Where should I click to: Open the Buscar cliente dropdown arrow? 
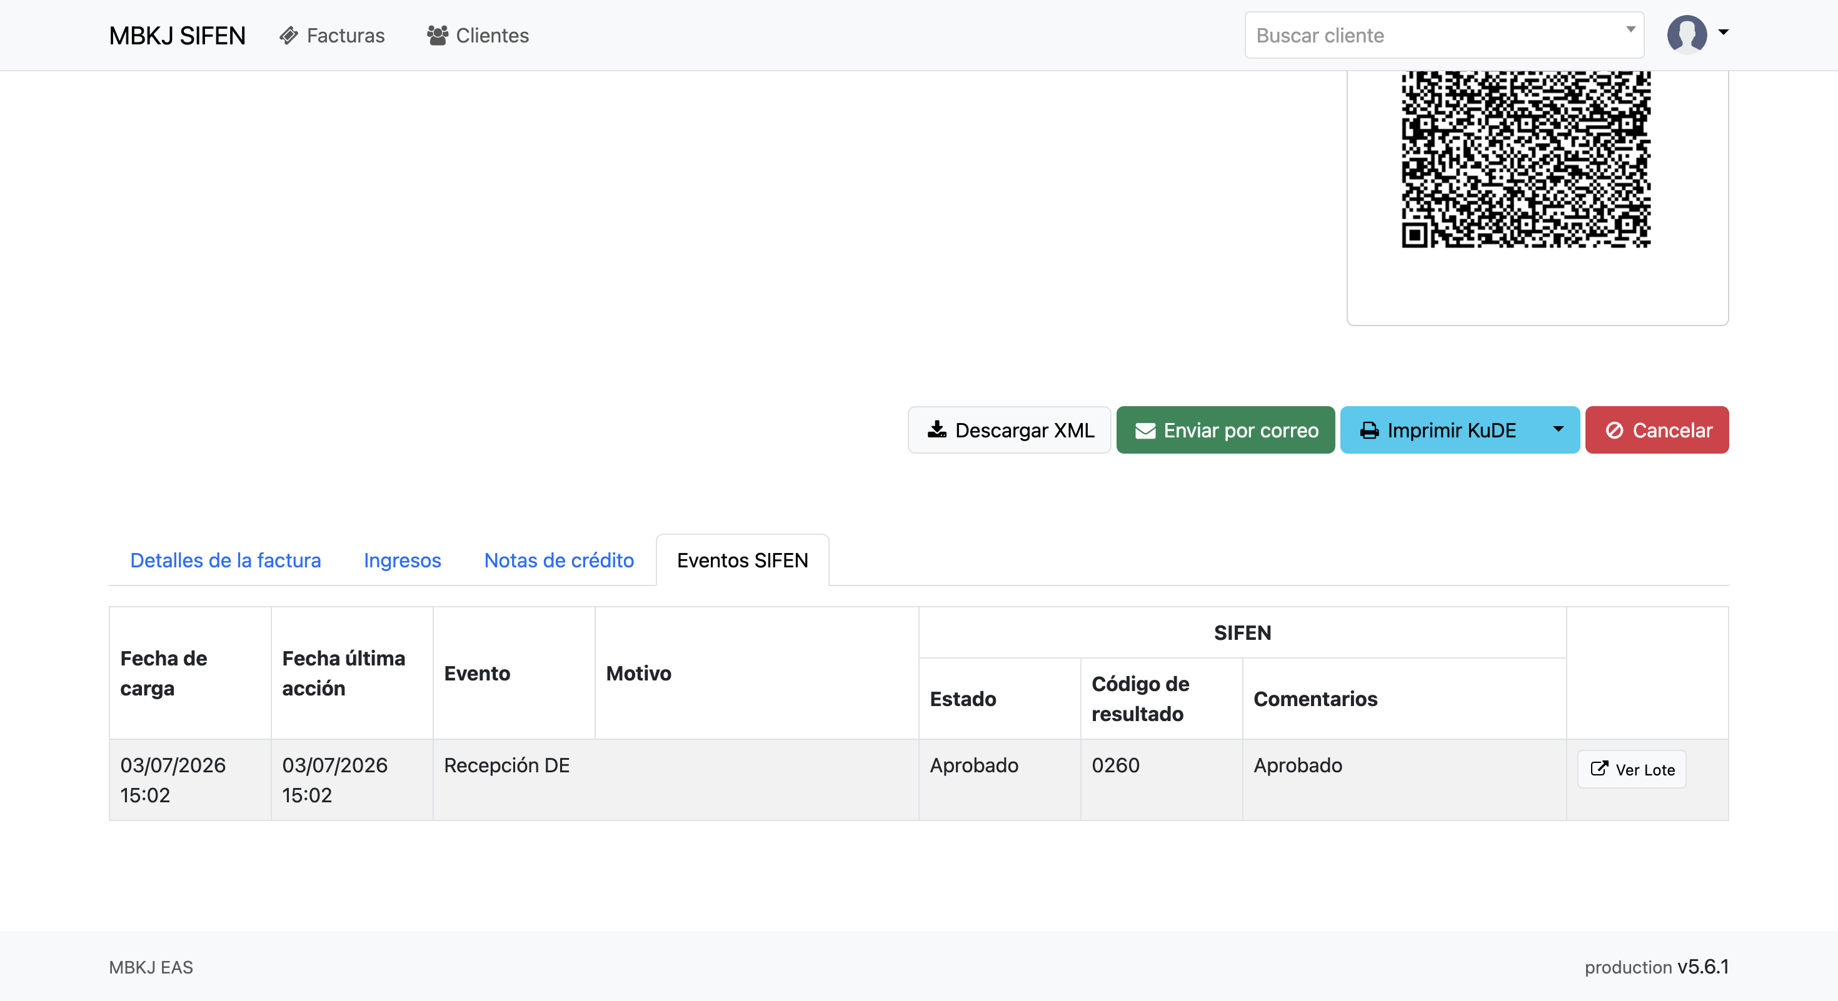pos(1630,30)
